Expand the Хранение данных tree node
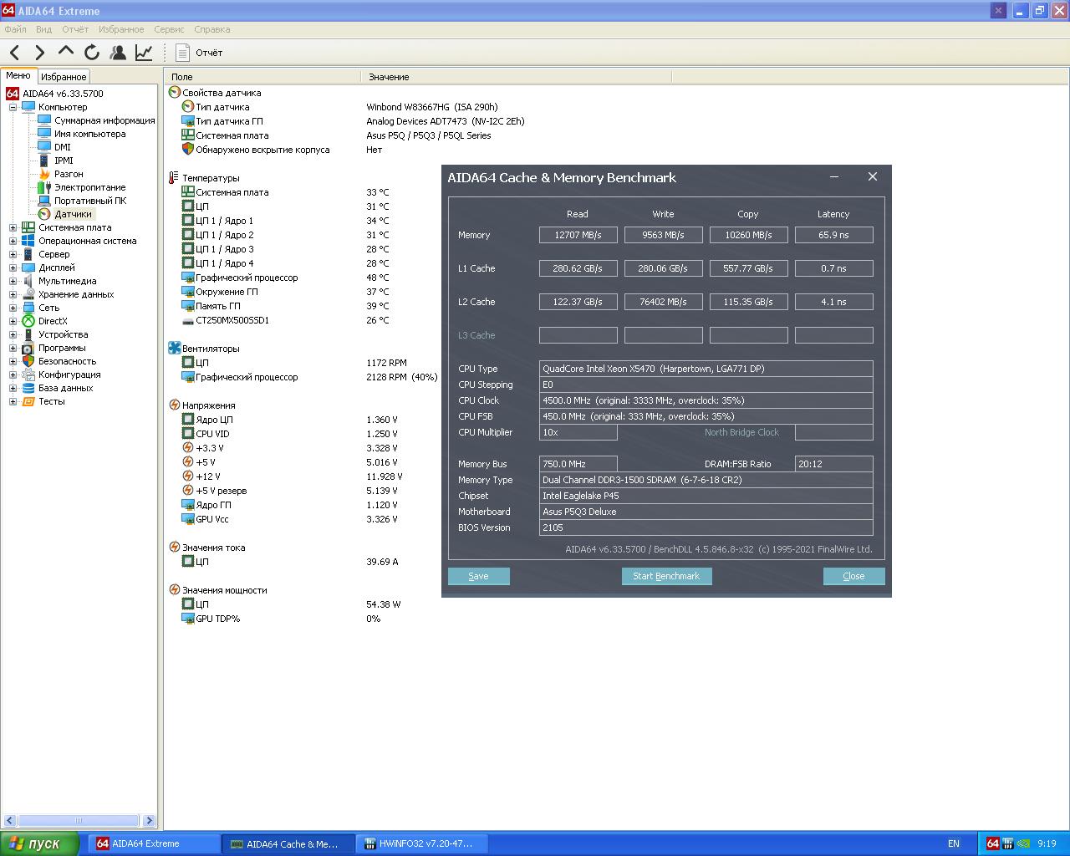 click(13, 294)
